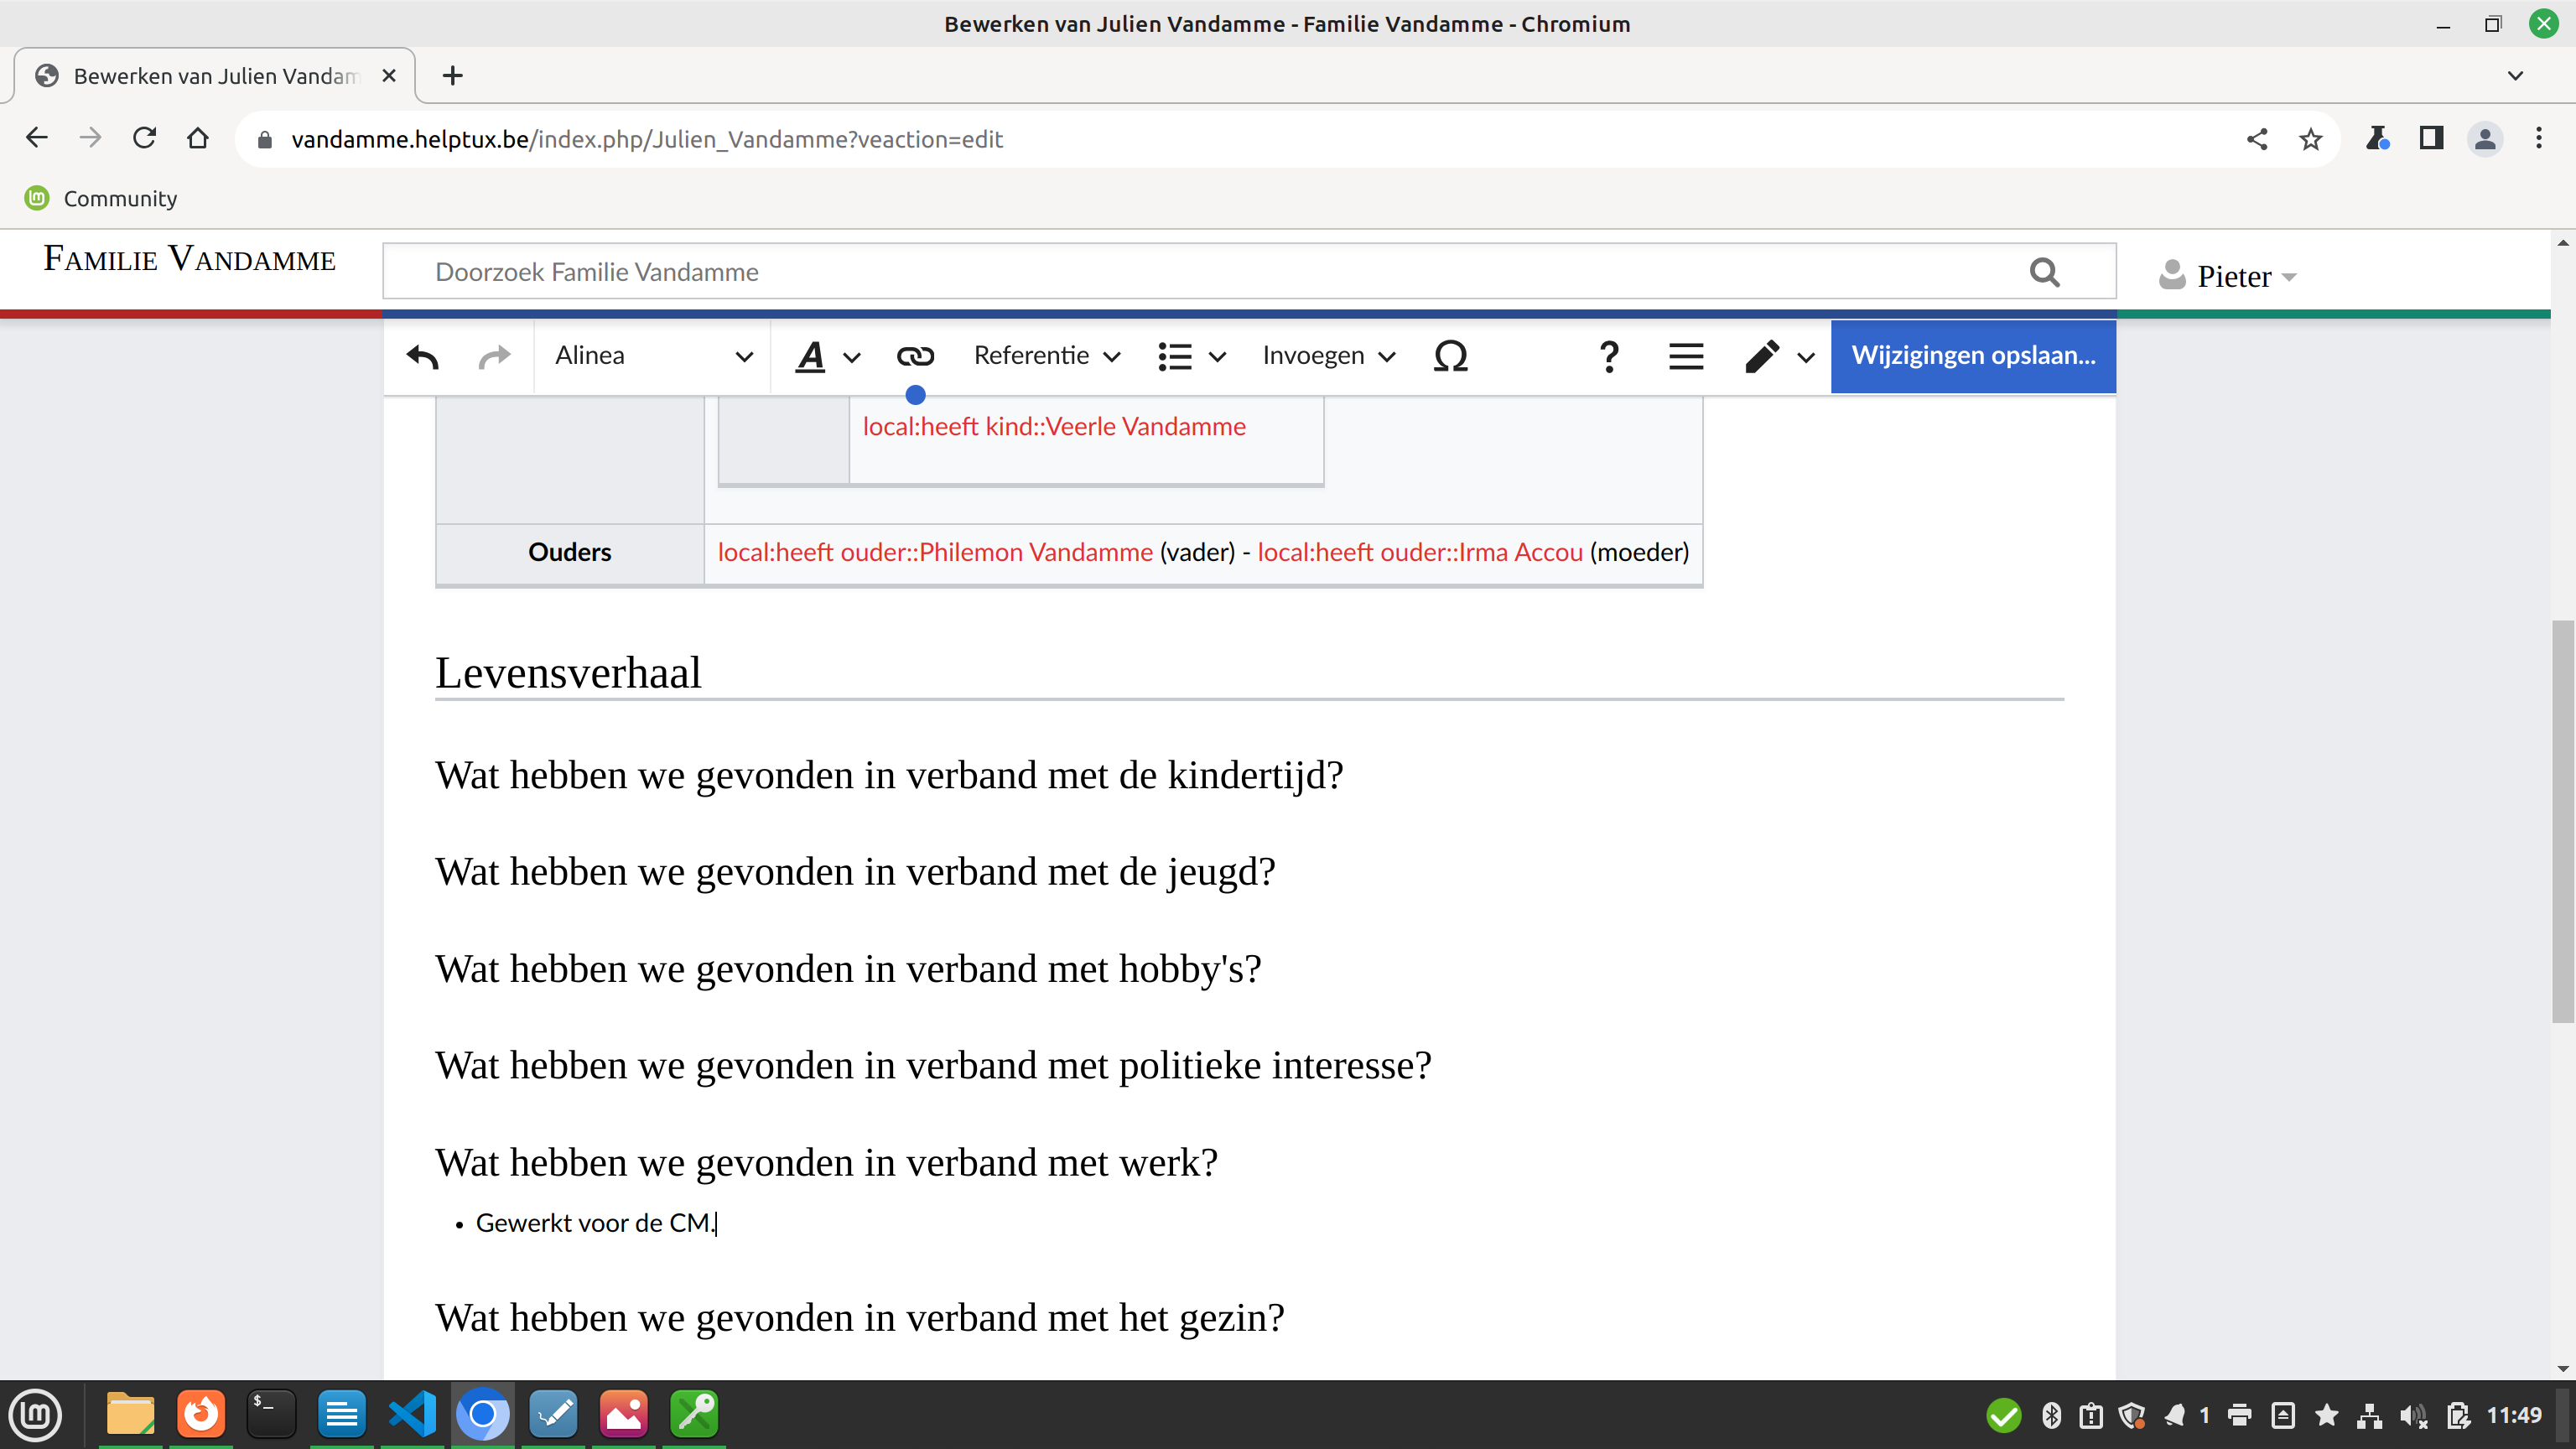Open the Alinea paragraph style dropdown

(652, 356)
